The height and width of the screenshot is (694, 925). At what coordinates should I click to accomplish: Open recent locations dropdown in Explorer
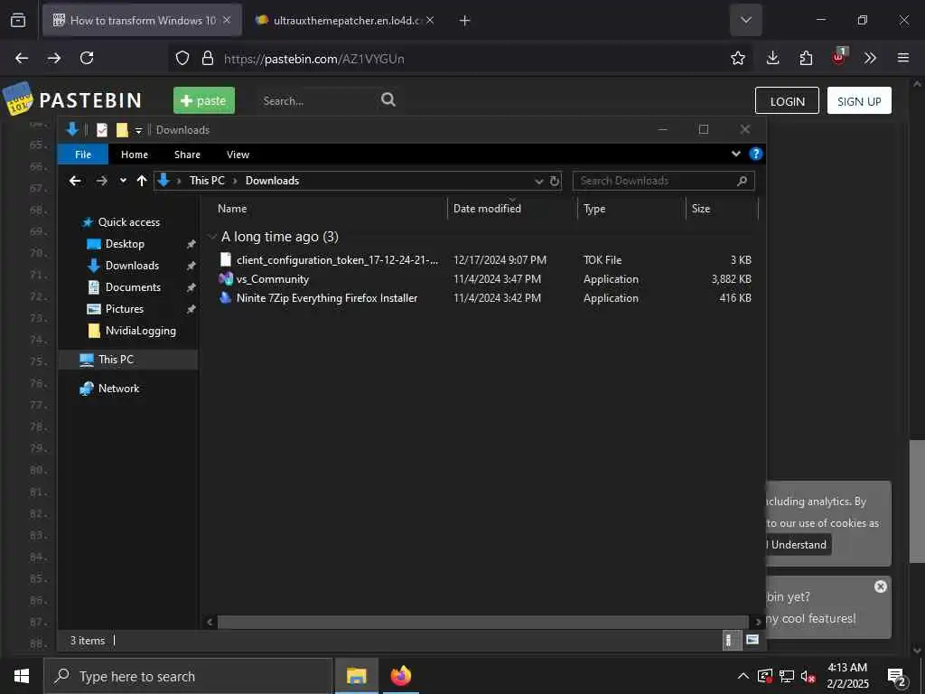pyautogui.click(x=123, y=181)
